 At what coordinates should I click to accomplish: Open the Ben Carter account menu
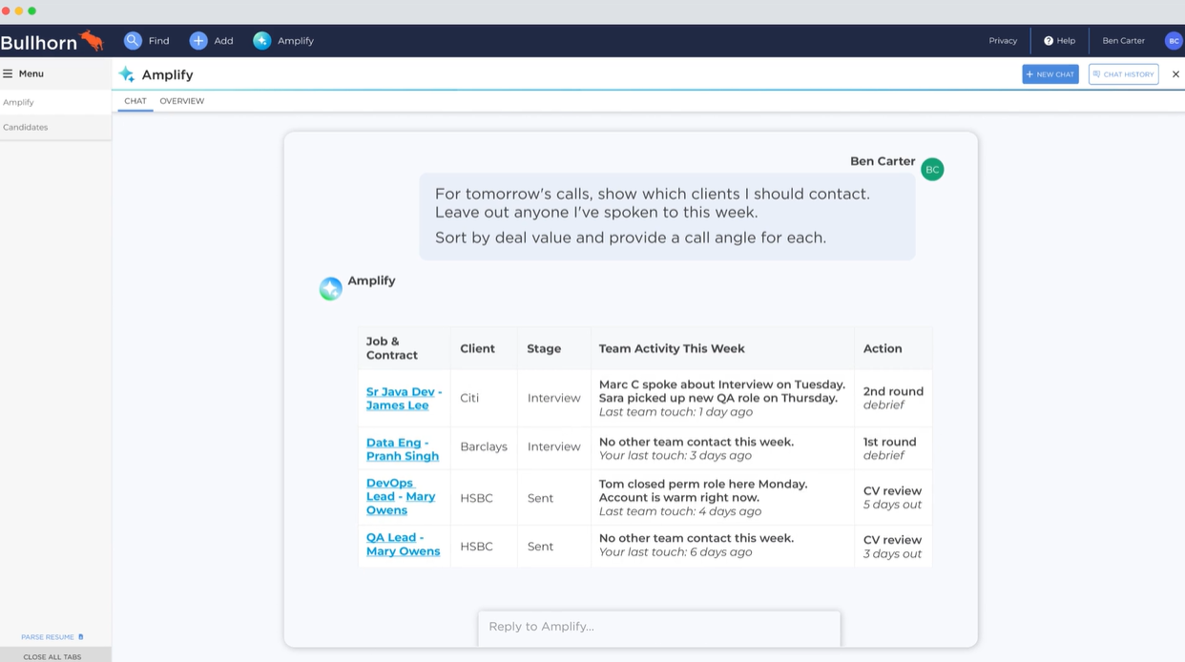tap(1123, 41)
